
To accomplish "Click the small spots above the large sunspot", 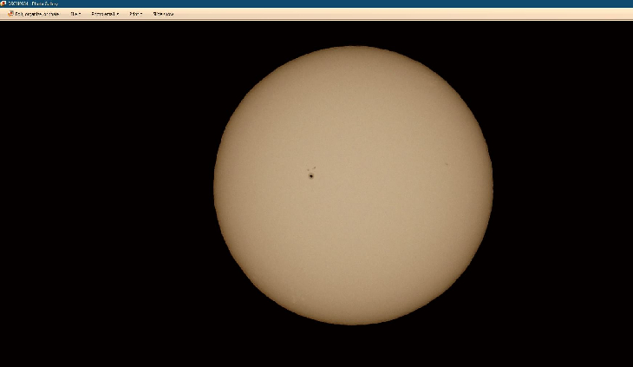I will tap(311, 168).
